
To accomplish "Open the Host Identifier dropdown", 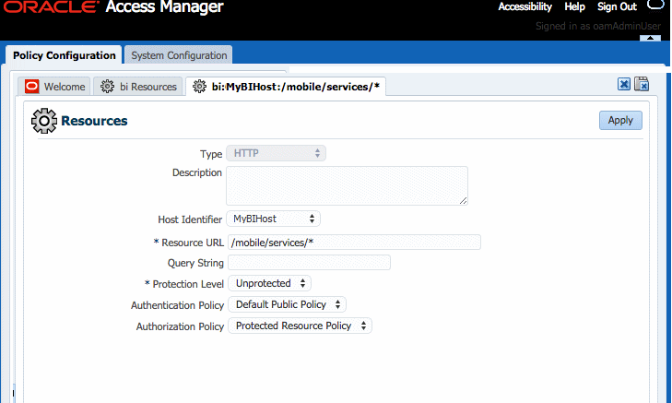I will tap(273, 219).
